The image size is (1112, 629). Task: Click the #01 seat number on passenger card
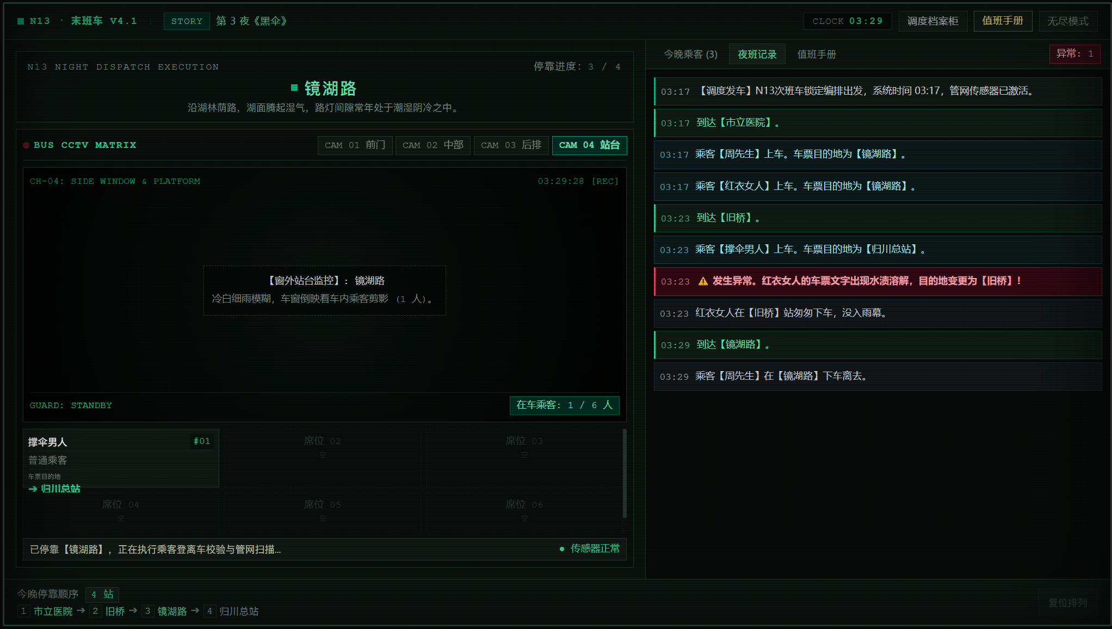coord(202,441)
